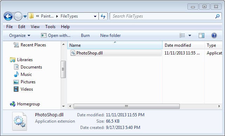
Task: Sort by the Date modified column header
Action: coord(184,45)
